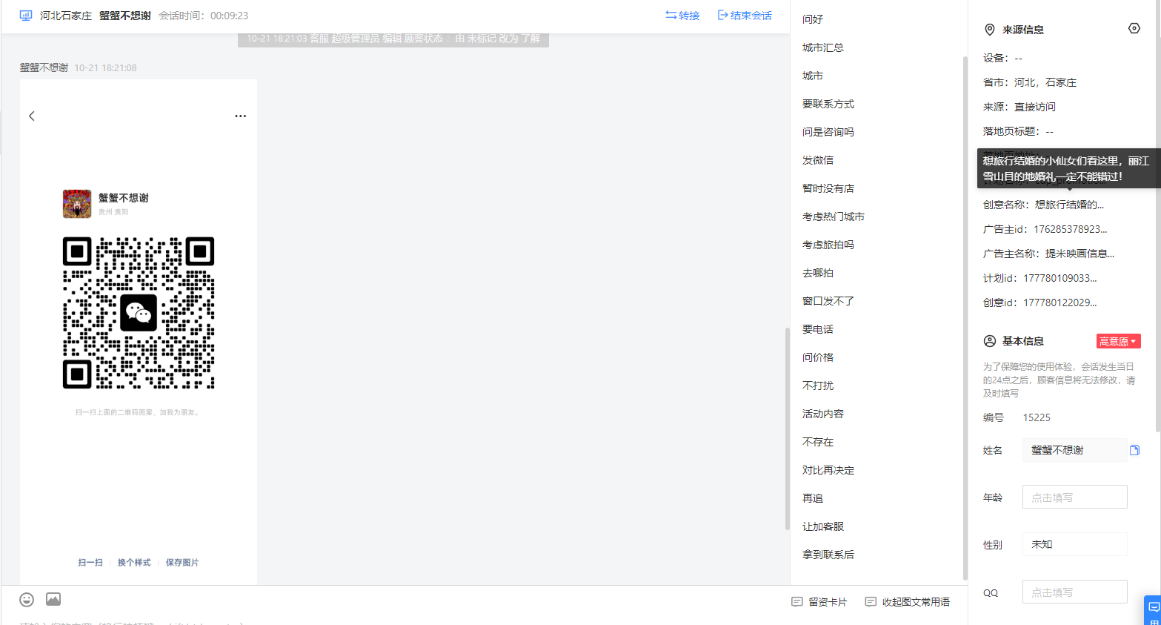This screenshot has height=625, width=1161.
Task: Click the 年龄 input field
Action: (x=1074, y=497)
